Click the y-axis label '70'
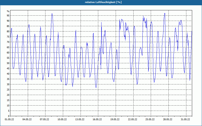 8,42
